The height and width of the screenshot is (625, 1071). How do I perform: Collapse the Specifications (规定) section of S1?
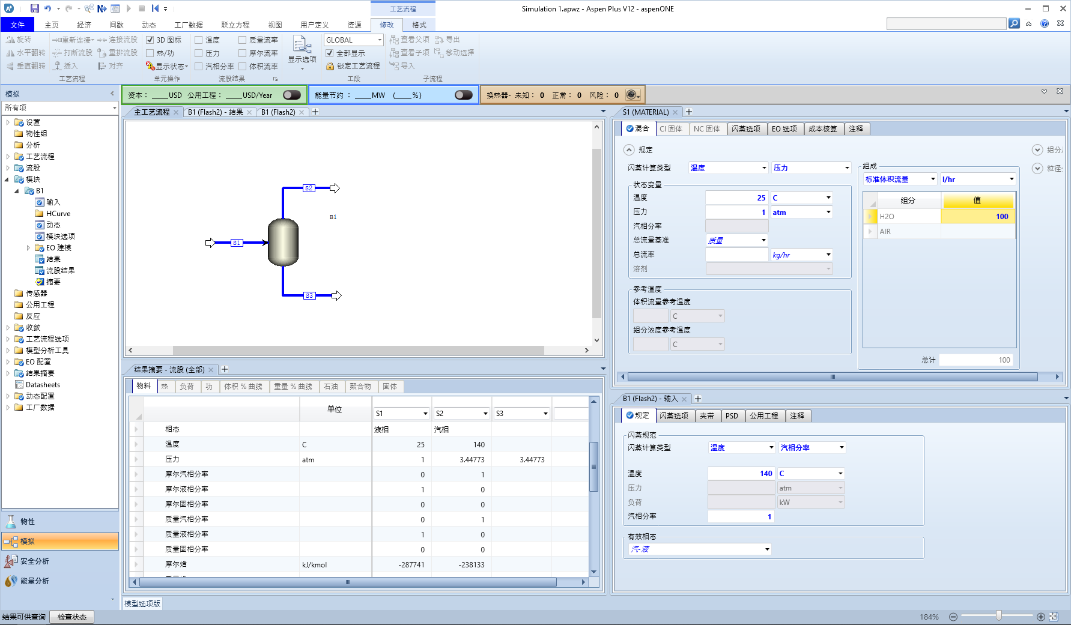[x=629, y=149]
